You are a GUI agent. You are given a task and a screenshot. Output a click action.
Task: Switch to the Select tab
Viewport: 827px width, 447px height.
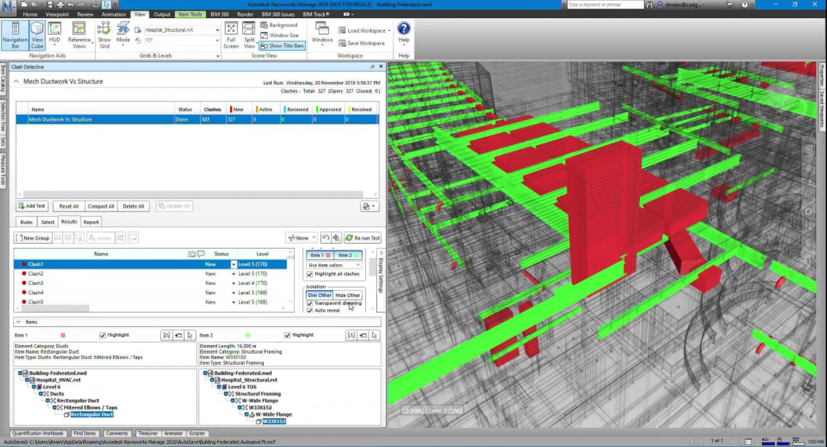pos(48,223)
